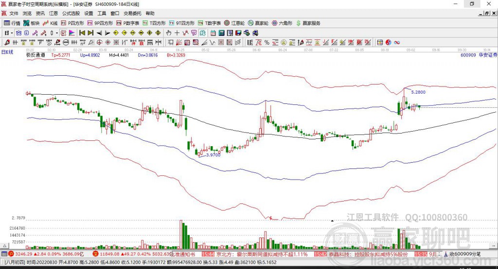
Task: Open the T数字表 tool
Action: tap(209, 23)
